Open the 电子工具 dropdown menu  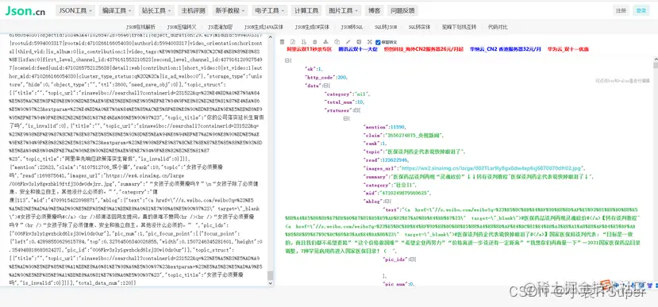[270, 10]
